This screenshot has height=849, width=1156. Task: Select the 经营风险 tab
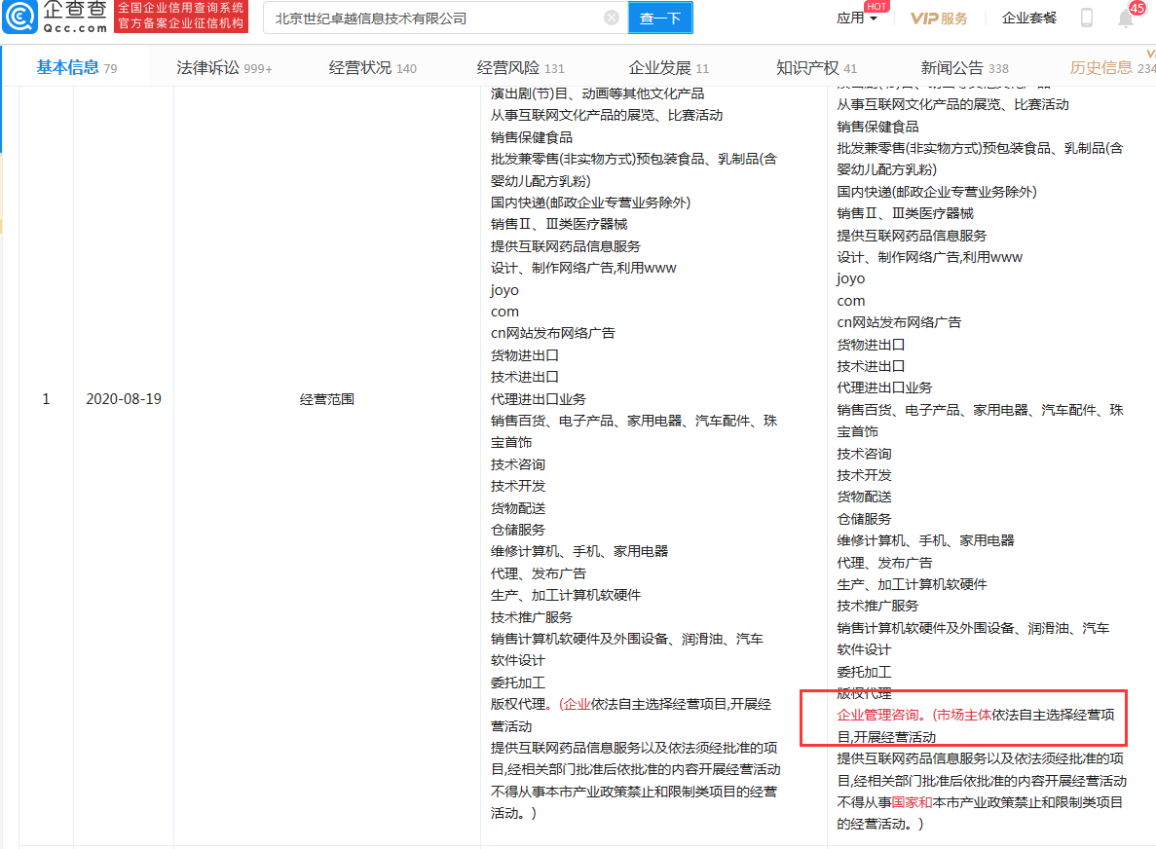[x=520, y=67]
